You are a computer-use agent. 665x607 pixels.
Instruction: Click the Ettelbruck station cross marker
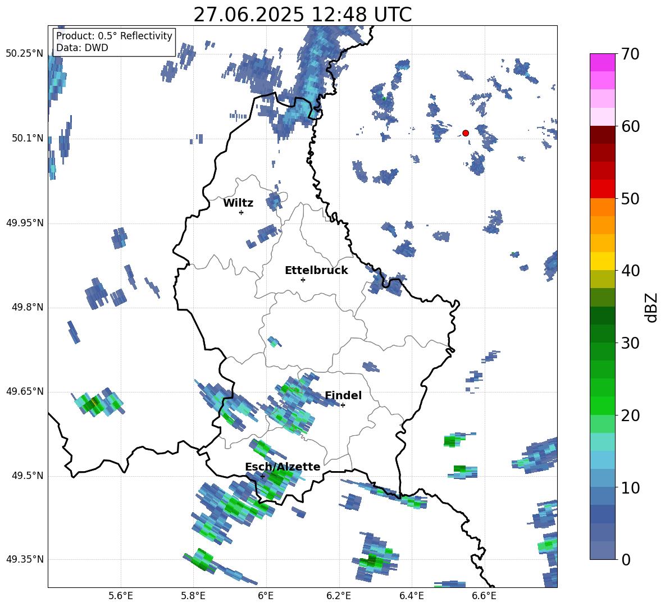pyautogui.click(x=303, y=280)
